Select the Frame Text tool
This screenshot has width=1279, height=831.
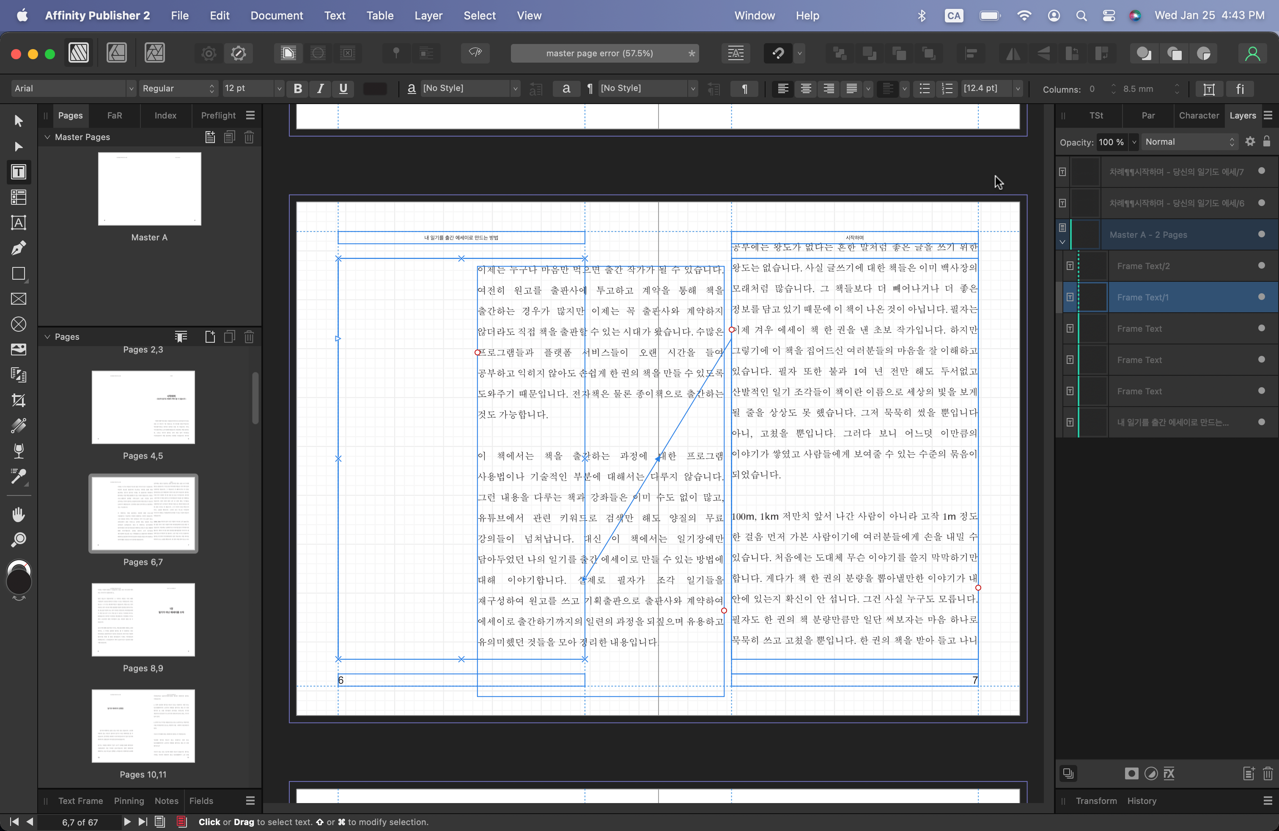click(x=18, y=172)
